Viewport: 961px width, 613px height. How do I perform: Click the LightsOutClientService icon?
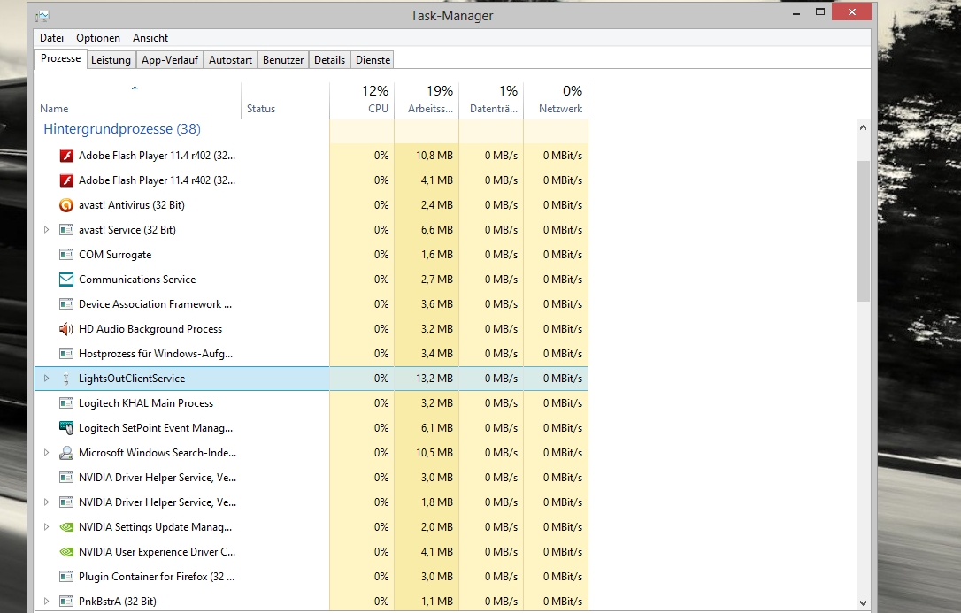(x=66, y=379)
